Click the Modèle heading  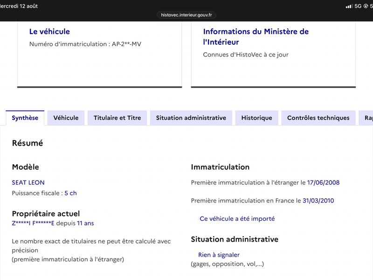point(26,167)
